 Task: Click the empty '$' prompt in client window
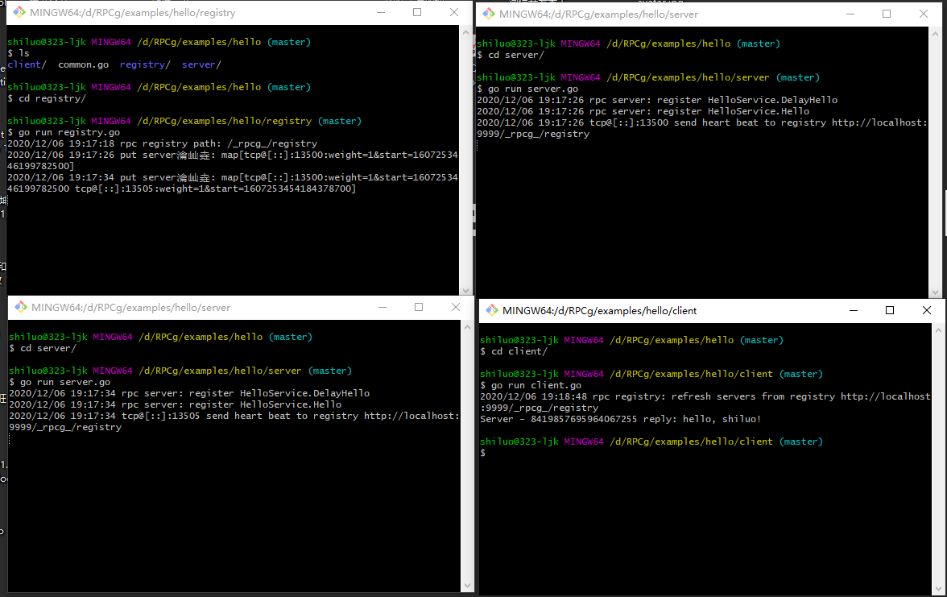(483, 453)
